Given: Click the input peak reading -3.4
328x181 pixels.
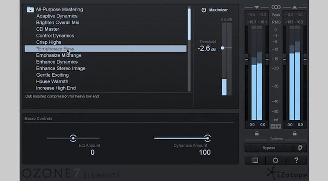Looking at the screenshot, I should point(251,15).
